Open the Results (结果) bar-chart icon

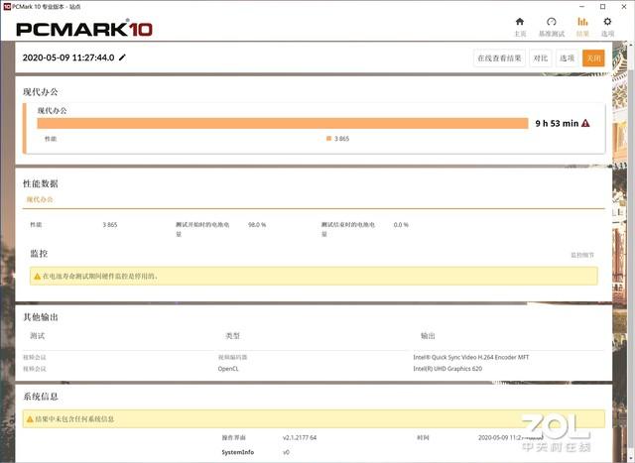point(582,22)
